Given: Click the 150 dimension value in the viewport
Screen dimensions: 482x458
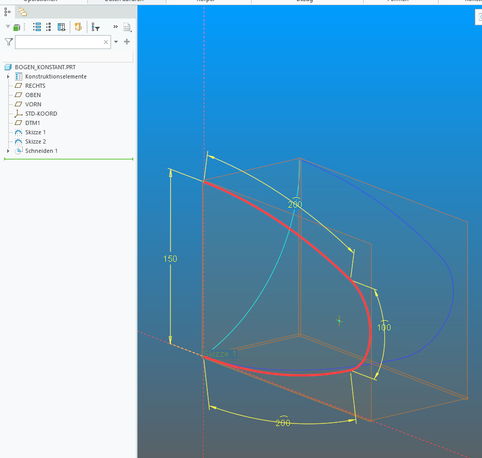Looking at the screenshot, I should coord(170,259).
